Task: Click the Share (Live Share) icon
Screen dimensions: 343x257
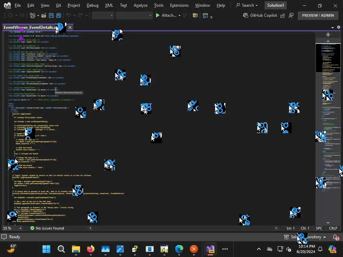Action: tap(283, 15)
